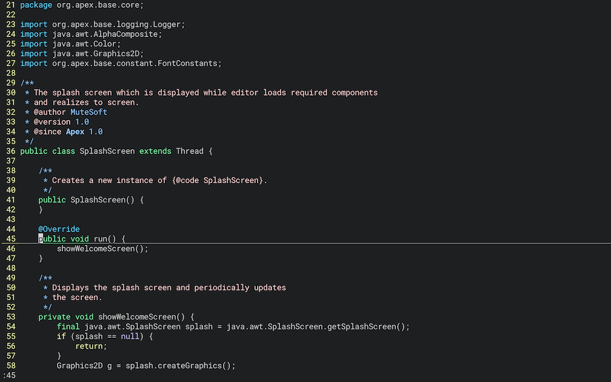
Task: Select the SplashScreen class name
Action: (x=107, y=150)
